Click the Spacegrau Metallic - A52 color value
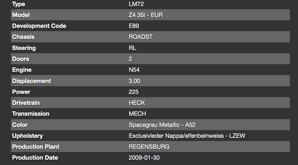The height and width of the screenshot is (165, 298). click(162, 125)
